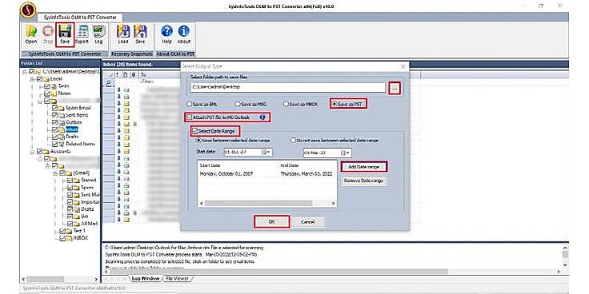Select the Spam Email folder
Screen dimensions: 589x294
click(78, 108)
